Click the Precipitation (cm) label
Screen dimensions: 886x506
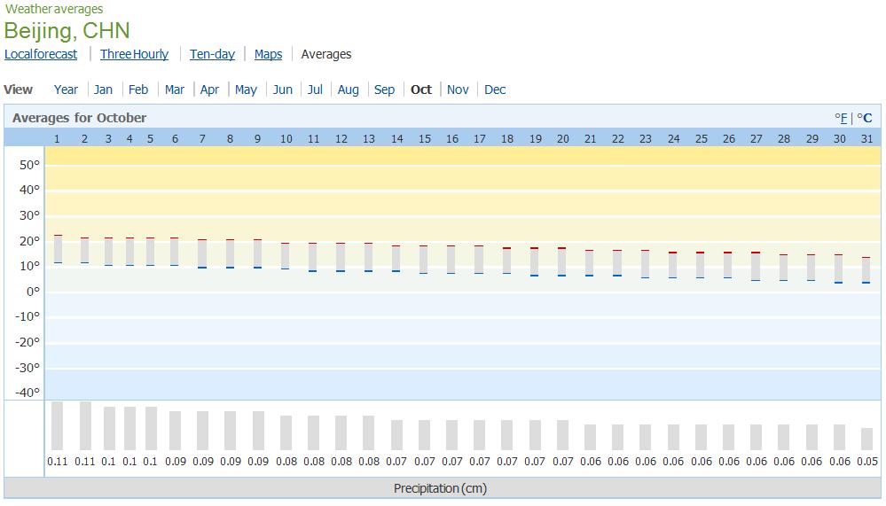coord(440,488)
